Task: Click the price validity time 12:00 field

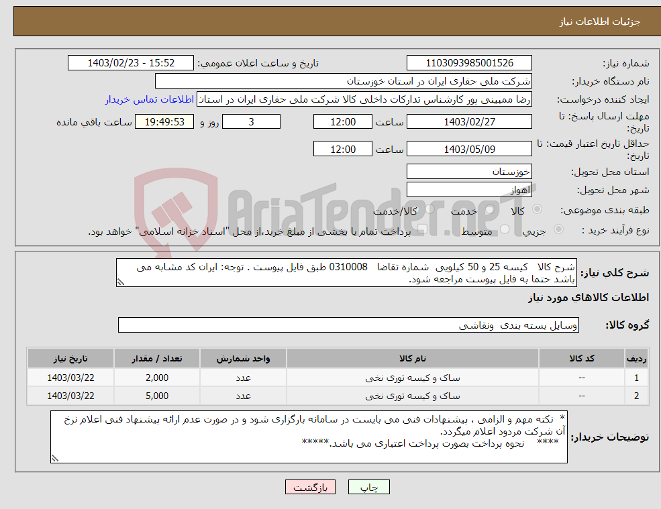Action: 343,149
